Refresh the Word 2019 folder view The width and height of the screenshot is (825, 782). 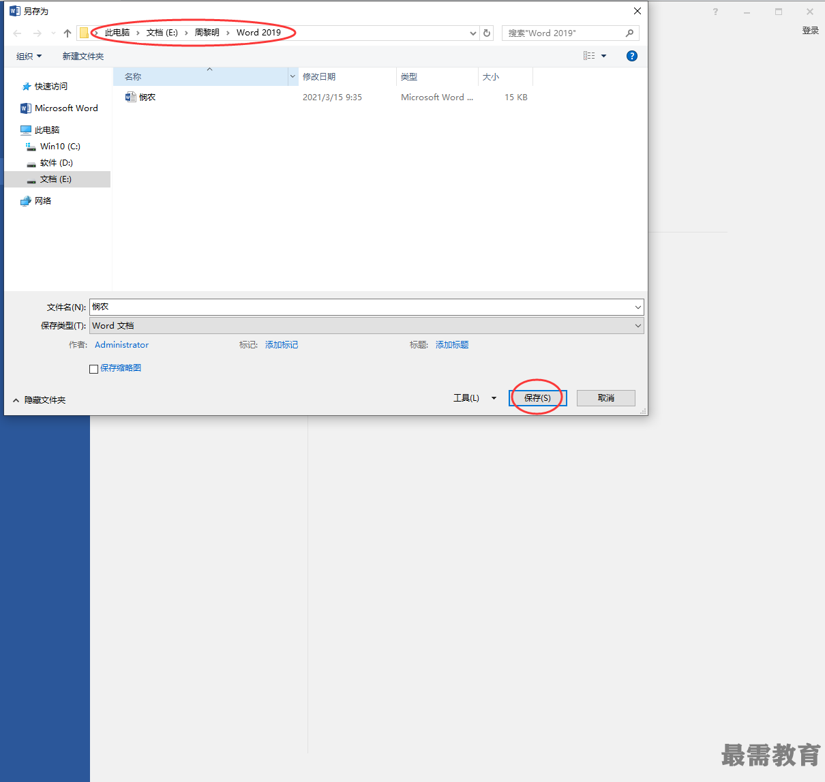487,33
